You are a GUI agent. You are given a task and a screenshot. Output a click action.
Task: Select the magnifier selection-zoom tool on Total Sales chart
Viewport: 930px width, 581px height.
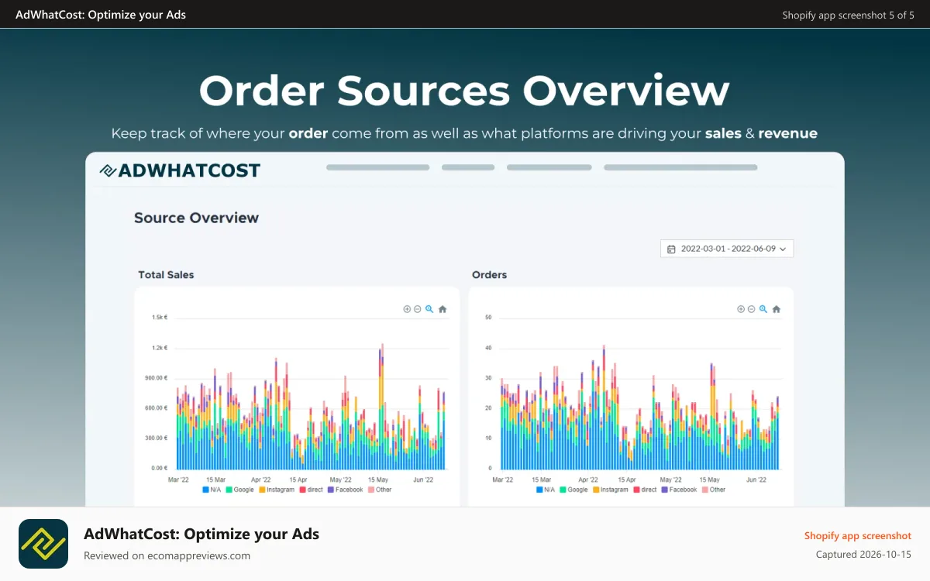pos(429,309)
